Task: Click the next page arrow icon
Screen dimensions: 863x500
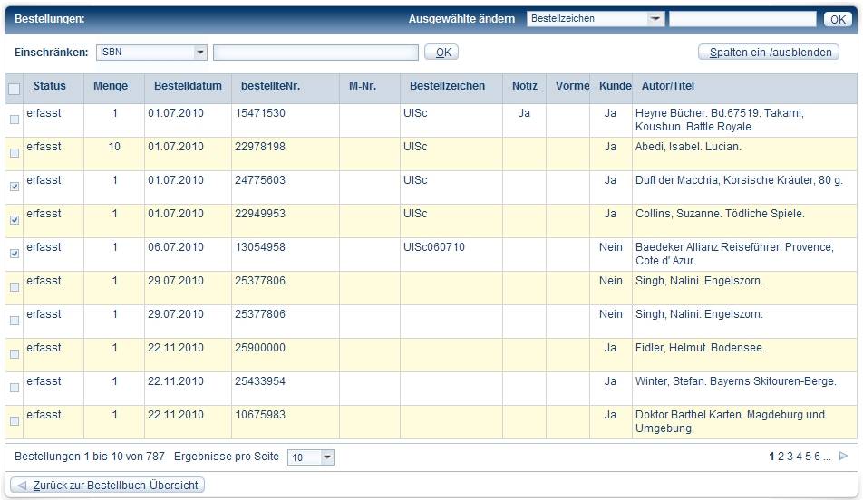Action: click(x=843, y=457)
